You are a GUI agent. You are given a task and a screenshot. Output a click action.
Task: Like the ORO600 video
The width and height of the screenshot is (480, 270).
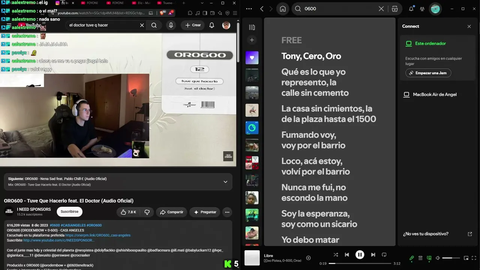[128, 212]
